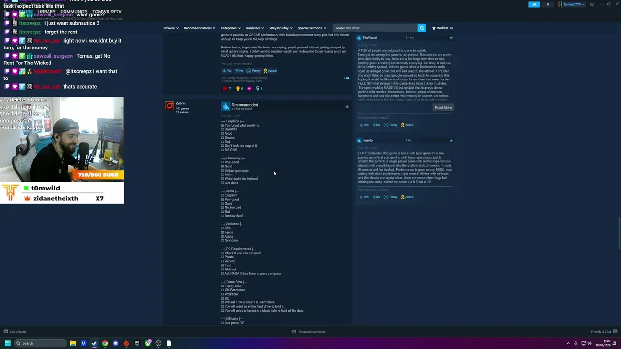Open the Wishlist link
The image size is (621, 349).
[442, 28]
